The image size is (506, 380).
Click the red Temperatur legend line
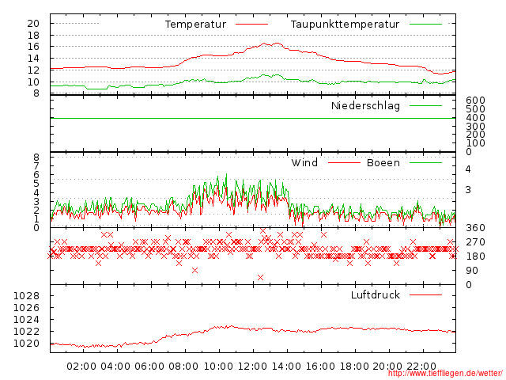pyautogui.click(x=251, y=25)
